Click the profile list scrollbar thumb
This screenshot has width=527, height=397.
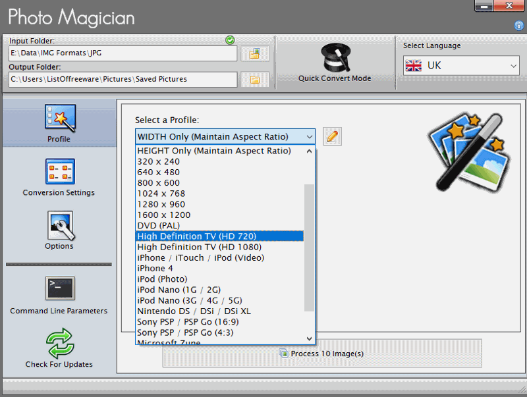(309, 248)
